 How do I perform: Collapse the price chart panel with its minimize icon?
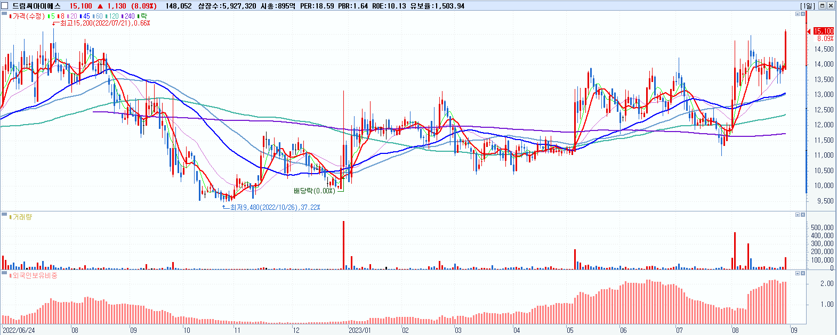(798, 14)
